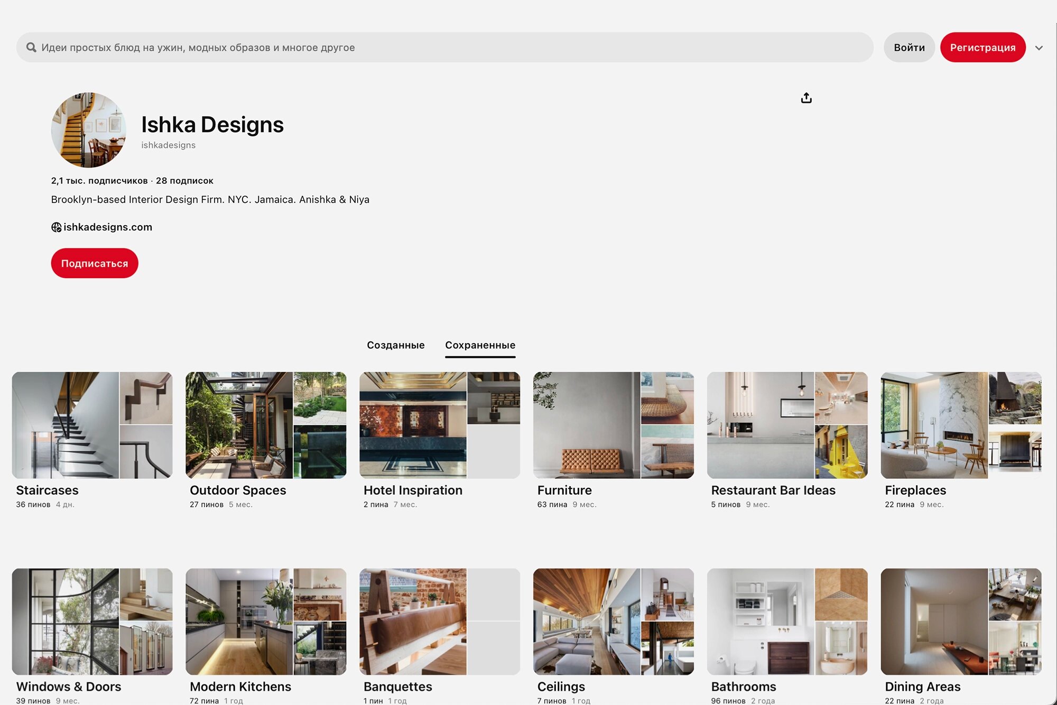This screenshot has height=705, width=1057.
Task: Click the share profile icon
Action: click(x=806, y=98)
